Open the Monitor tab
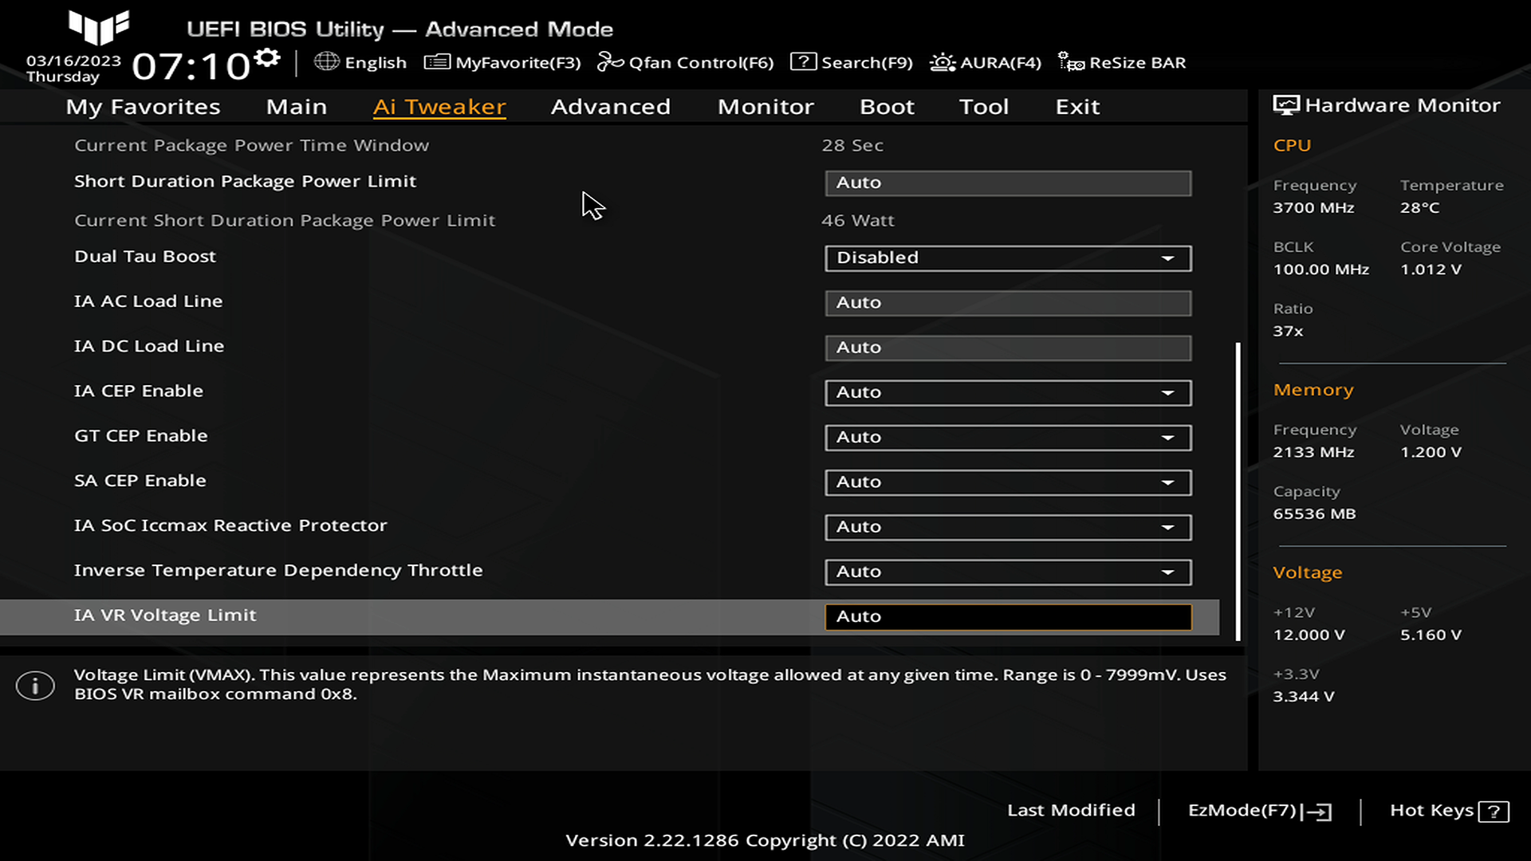The width and height of the screenshot is (1531, 861). tap(765, 107)
